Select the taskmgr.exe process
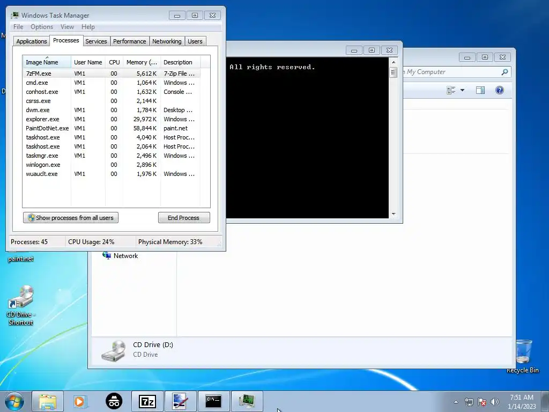 point(112,156)
